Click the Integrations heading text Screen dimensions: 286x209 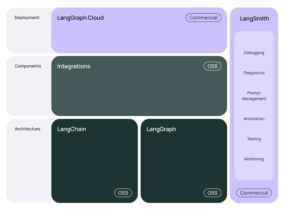pos(74,66)
